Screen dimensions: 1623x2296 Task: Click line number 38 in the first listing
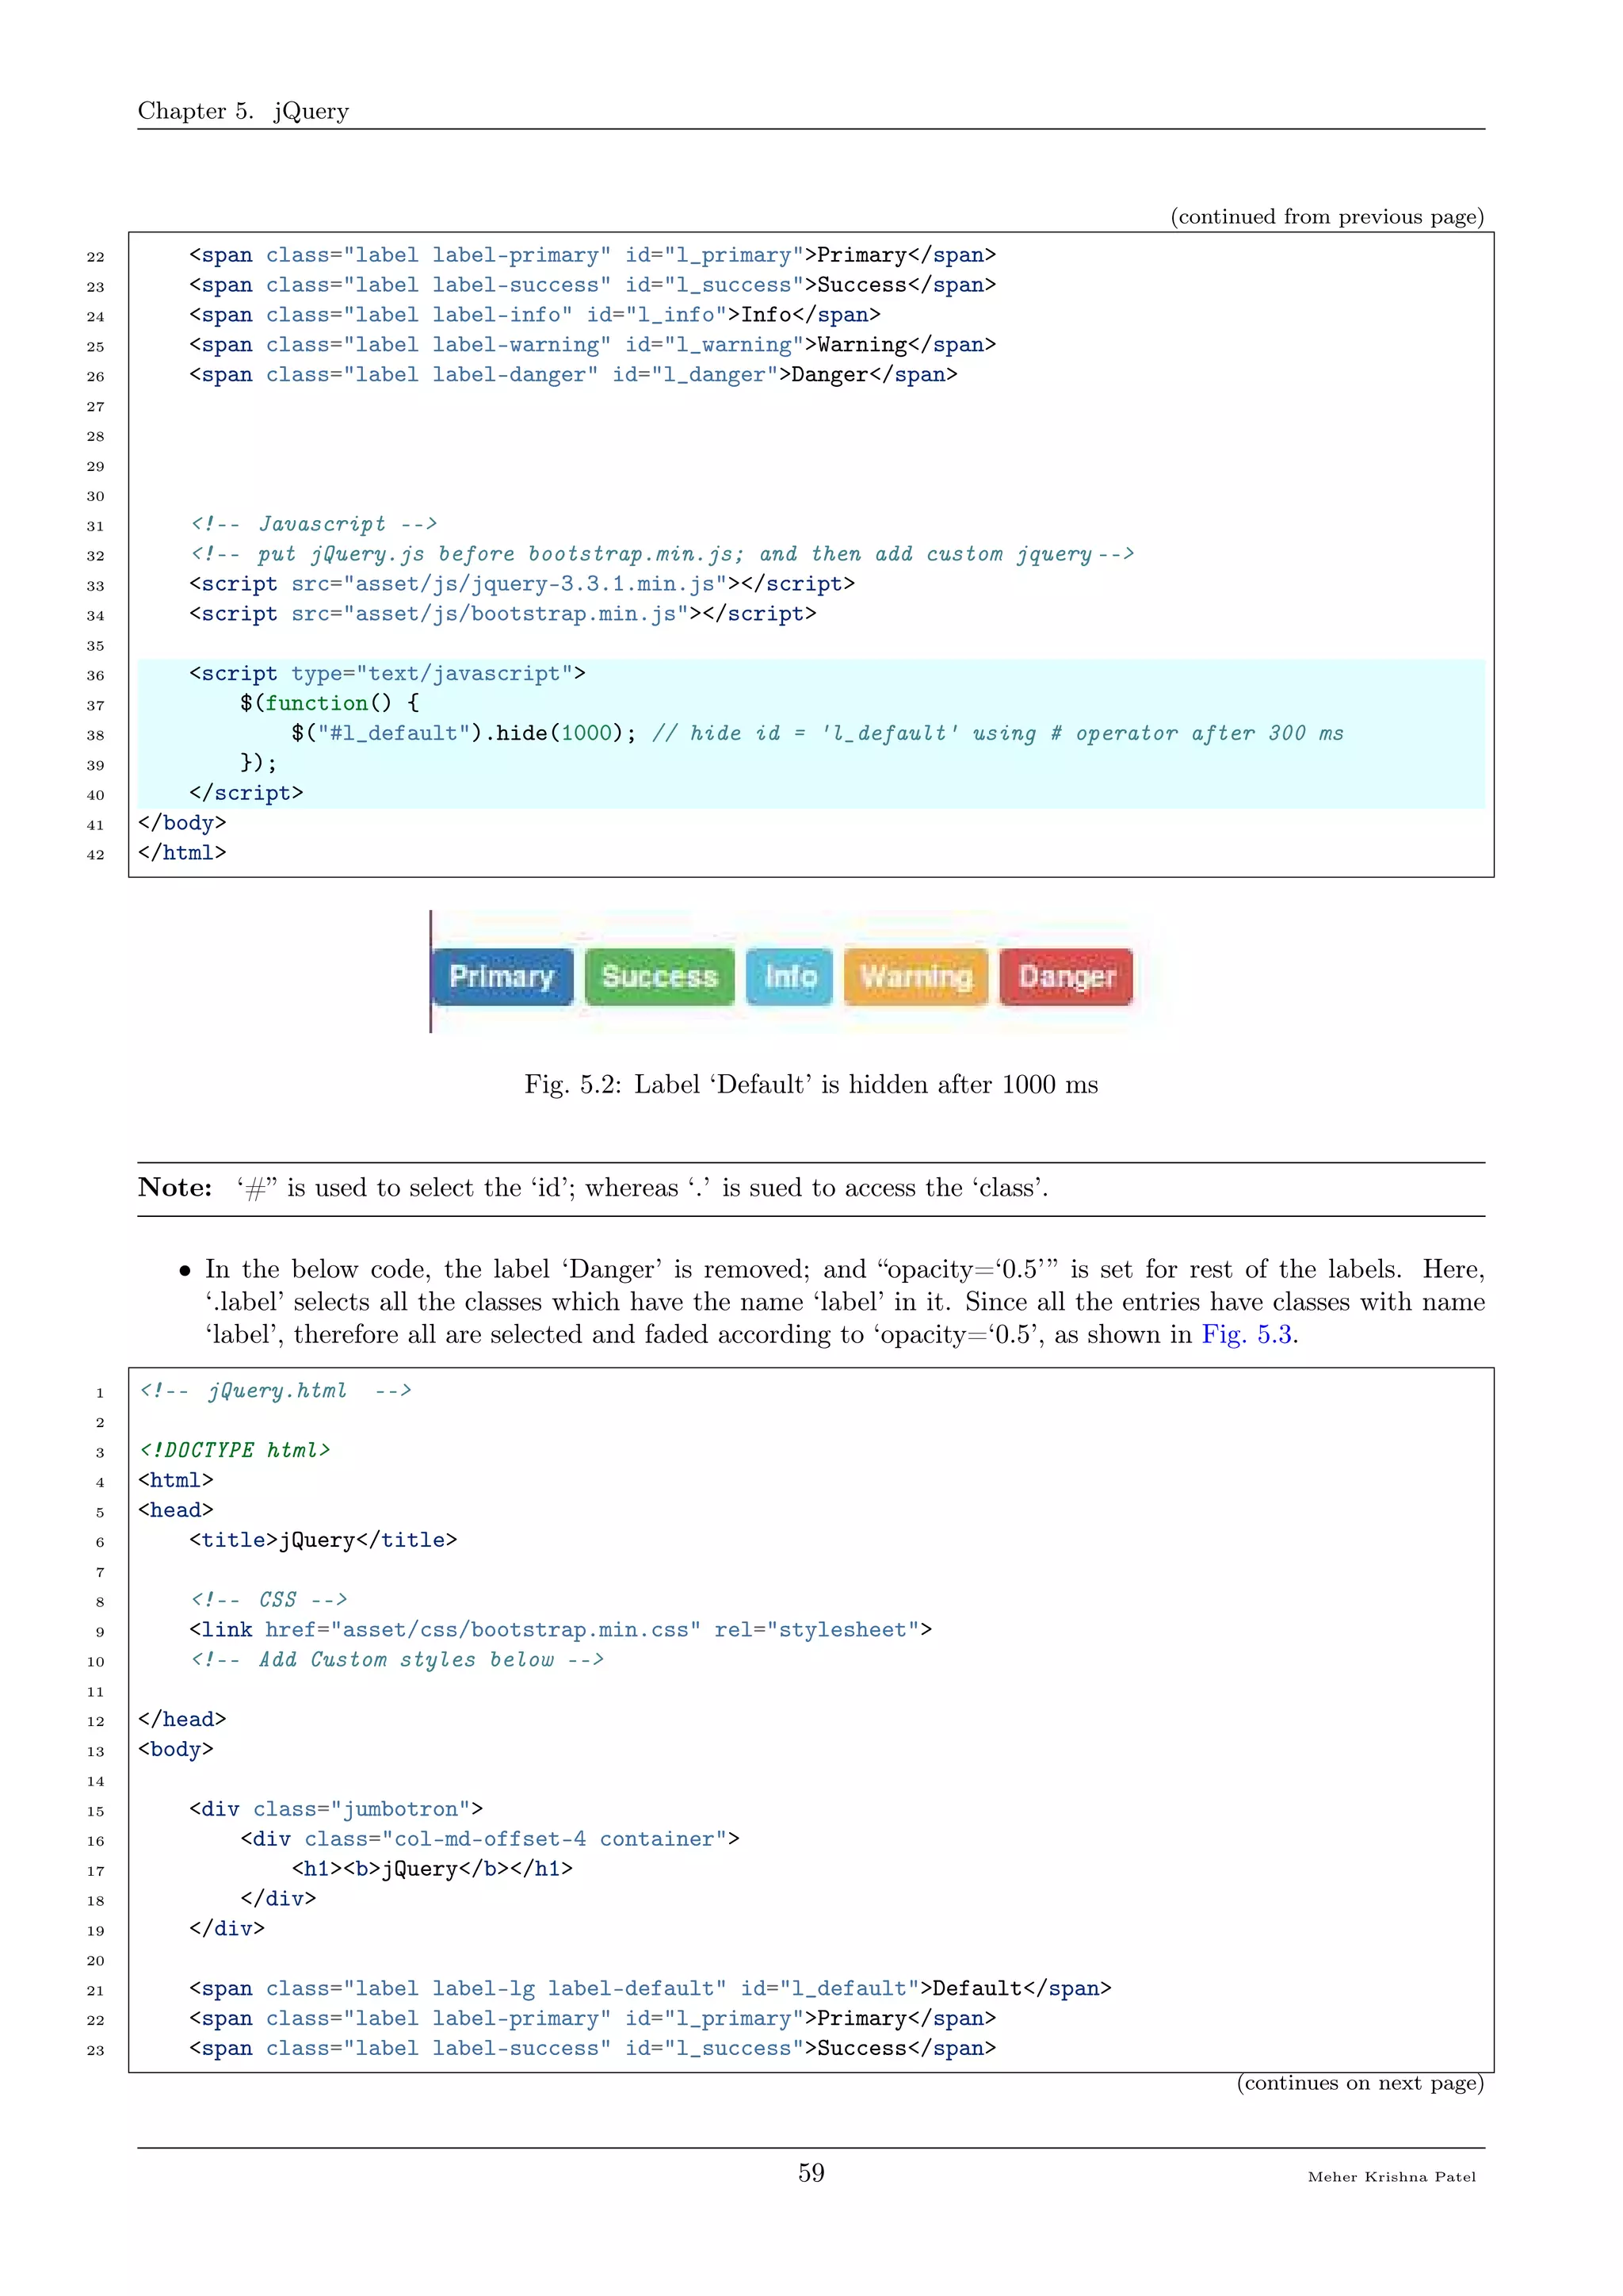(x=95, y=736)
